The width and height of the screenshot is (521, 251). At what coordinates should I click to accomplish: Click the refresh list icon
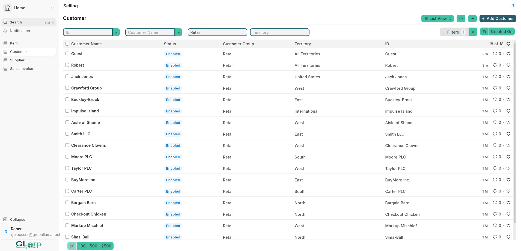[461, 19]
